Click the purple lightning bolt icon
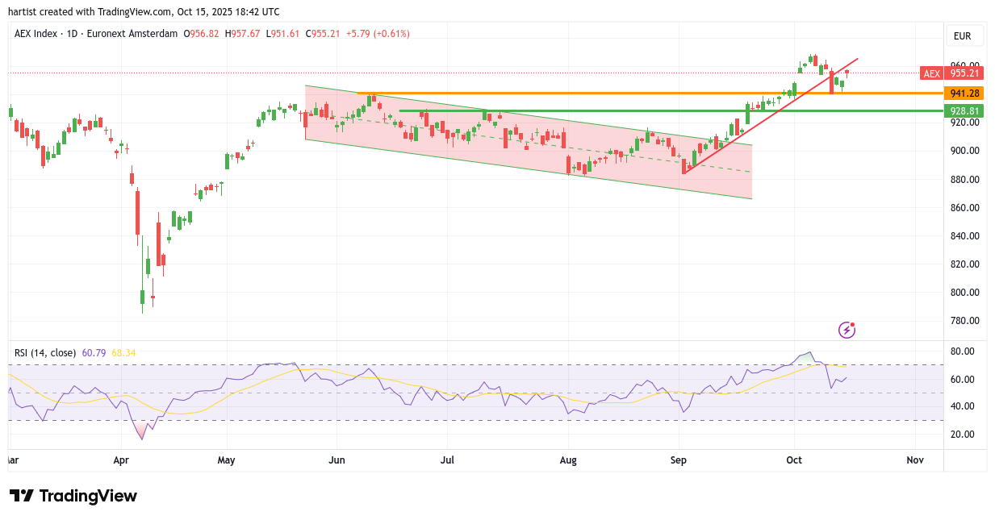The width and height of the screenshot is (995, 520). click(847, 329)
